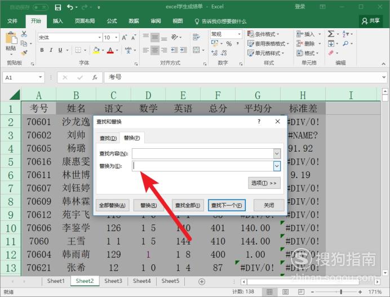Click the Fill down arrow icon
The image size is (390, 297).
coord(331,44)
